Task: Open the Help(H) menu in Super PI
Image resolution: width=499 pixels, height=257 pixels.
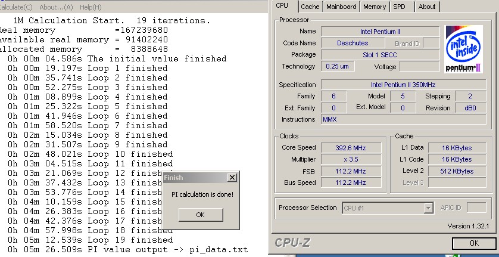Action: (91, 7)
